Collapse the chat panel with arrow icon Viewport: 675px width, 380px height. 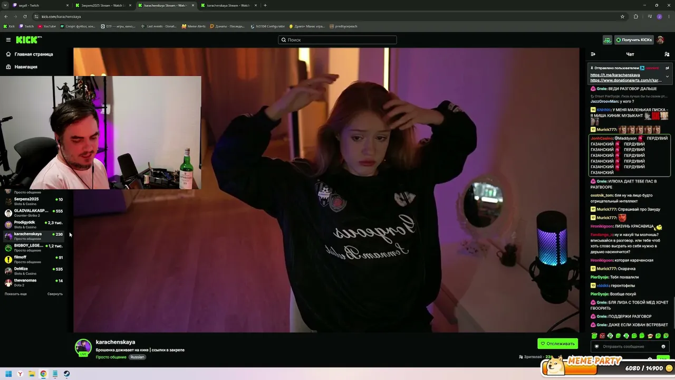[x=593, y=54]
